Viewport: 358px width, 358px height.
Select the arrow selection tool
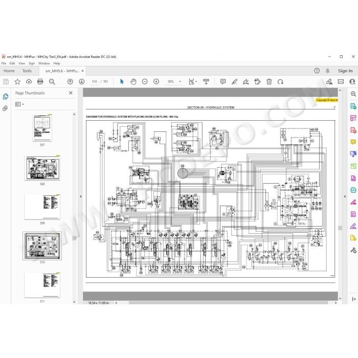(x=122, y=82)
